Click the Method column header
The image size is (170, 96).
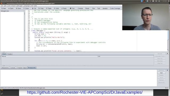tap(49, 56)
